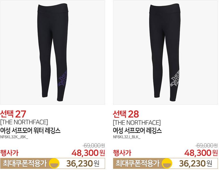219x172 pixels.
Task: Click the 최대쿠폰적용가 label under item 27
Action: tap(24, 163)
